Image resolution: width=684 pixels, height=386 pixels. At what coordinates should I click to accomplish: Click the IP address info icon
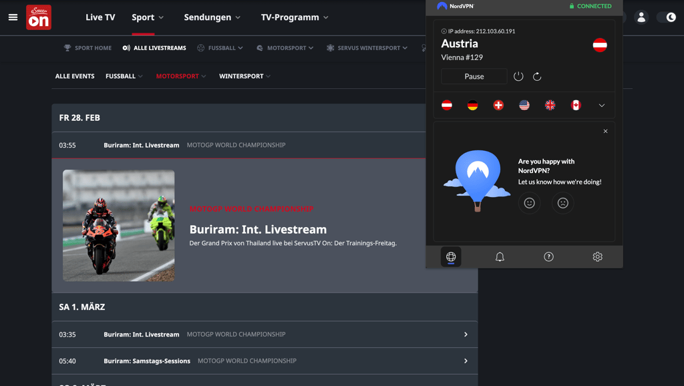[x=444, y=31]
